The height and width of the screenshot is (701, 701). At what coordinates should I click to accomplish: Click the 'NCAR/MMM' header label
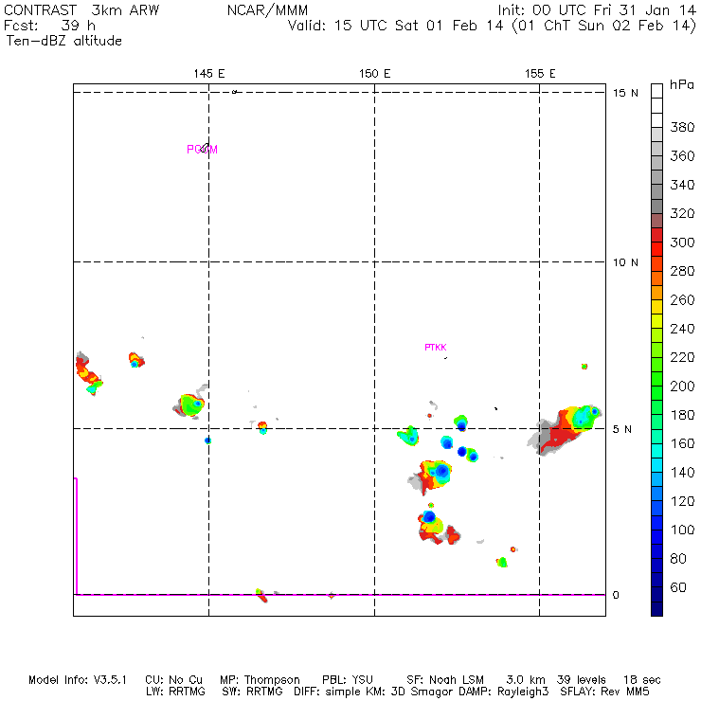coord(267,9)
